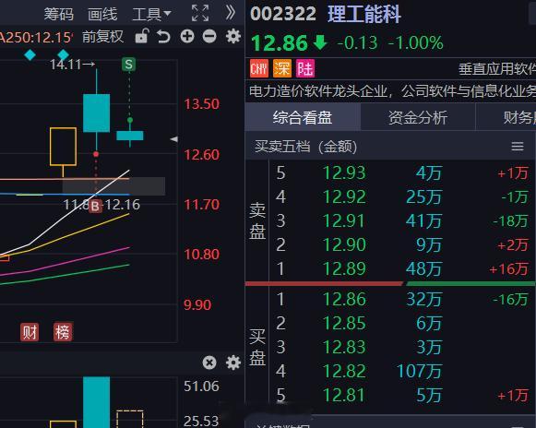Click the -18万 change on sell level 3

510,220
